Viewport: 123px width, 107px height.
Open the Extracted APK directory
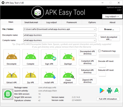(87, 71)
